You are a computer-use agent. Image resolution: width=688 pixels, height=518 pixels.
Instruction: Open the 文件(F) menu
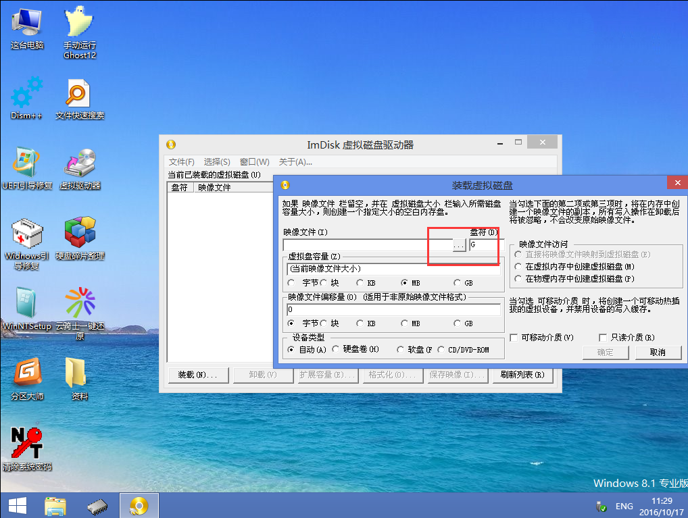click(180, 161)
